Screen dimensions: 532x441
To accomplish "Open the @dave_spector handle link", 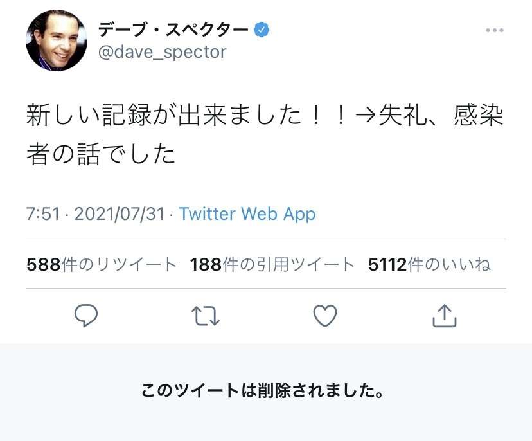I will [x=162, y=52].
